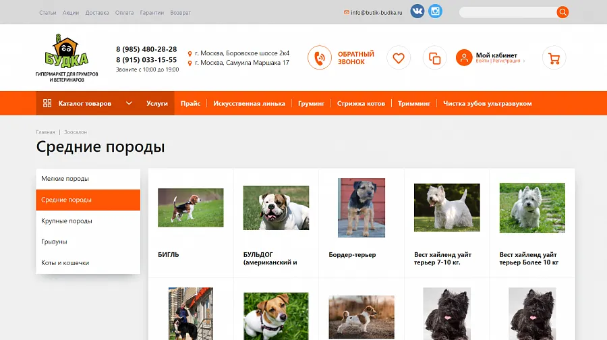Image resolution: width=607 pixels, height=340 pixels.
Task: Select Крупные породы in sidebar
Action: tap(88, 221)
